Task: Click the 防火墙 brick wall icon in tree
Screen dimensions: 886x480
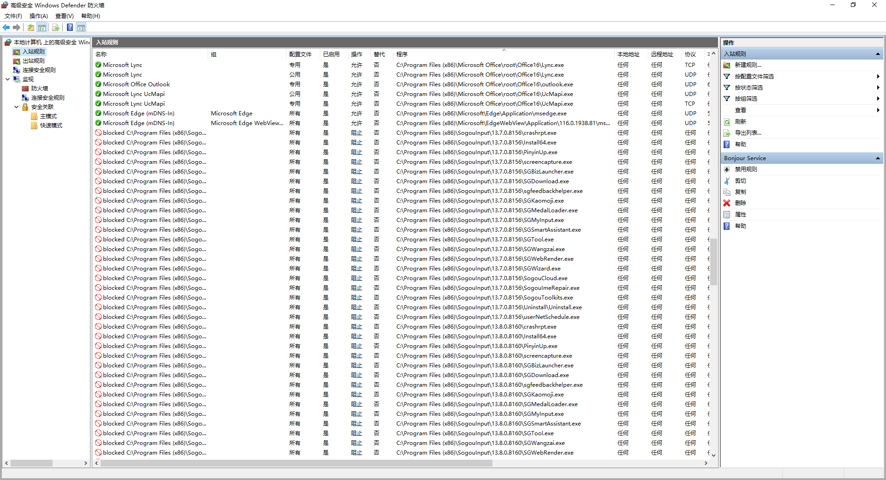Action: (25, 89)
